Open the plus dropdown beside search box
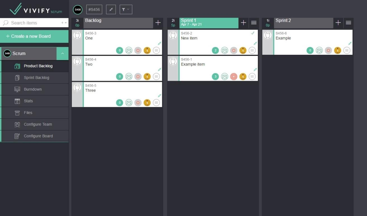The image size is (367, 216). click(64, 23)
